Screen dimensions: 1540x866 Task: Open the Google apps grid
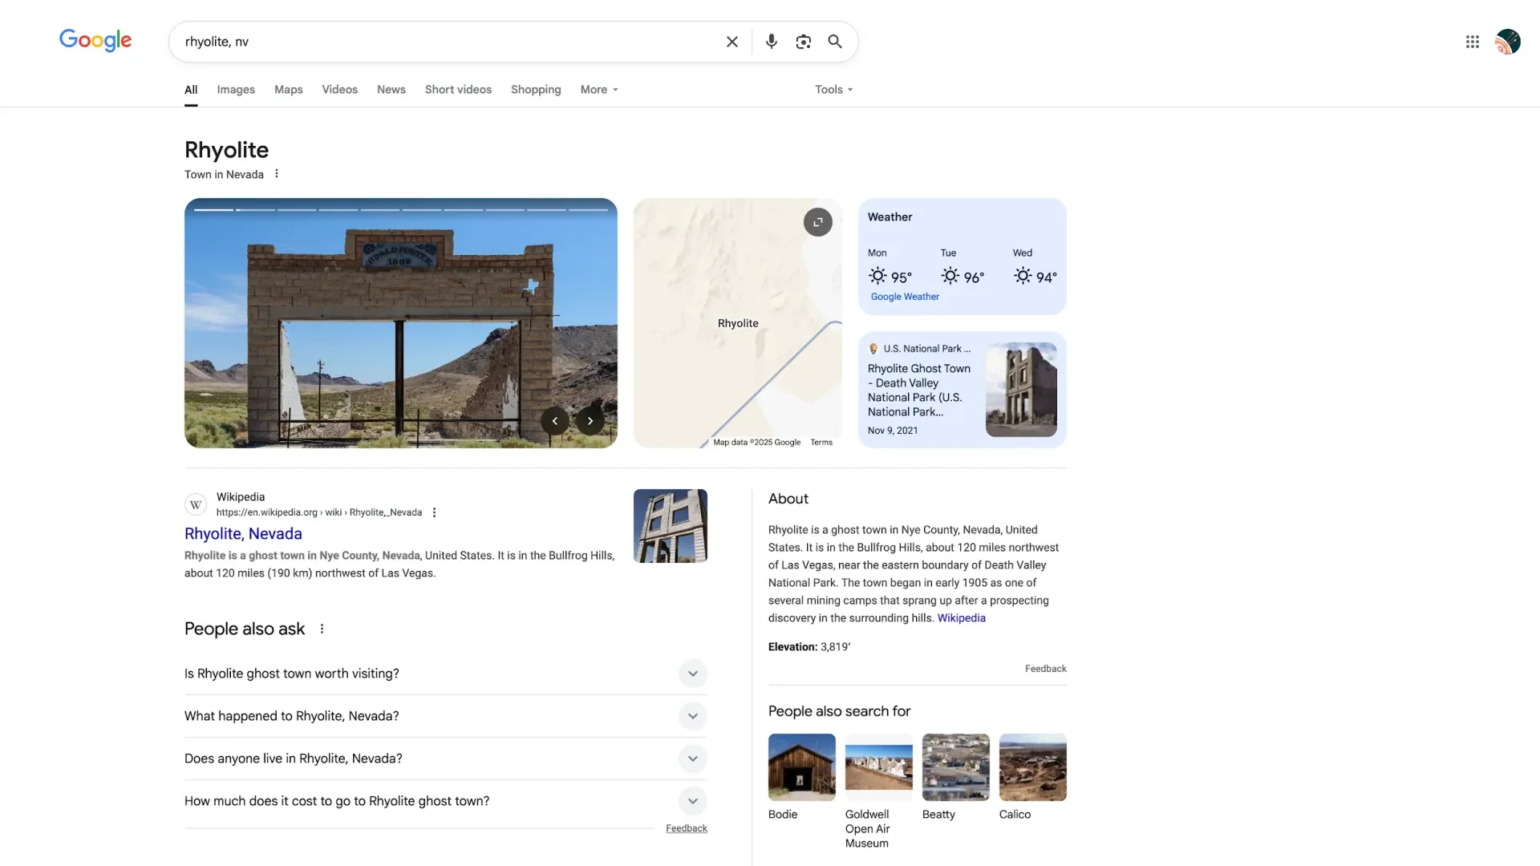[x=1472, y=42]
